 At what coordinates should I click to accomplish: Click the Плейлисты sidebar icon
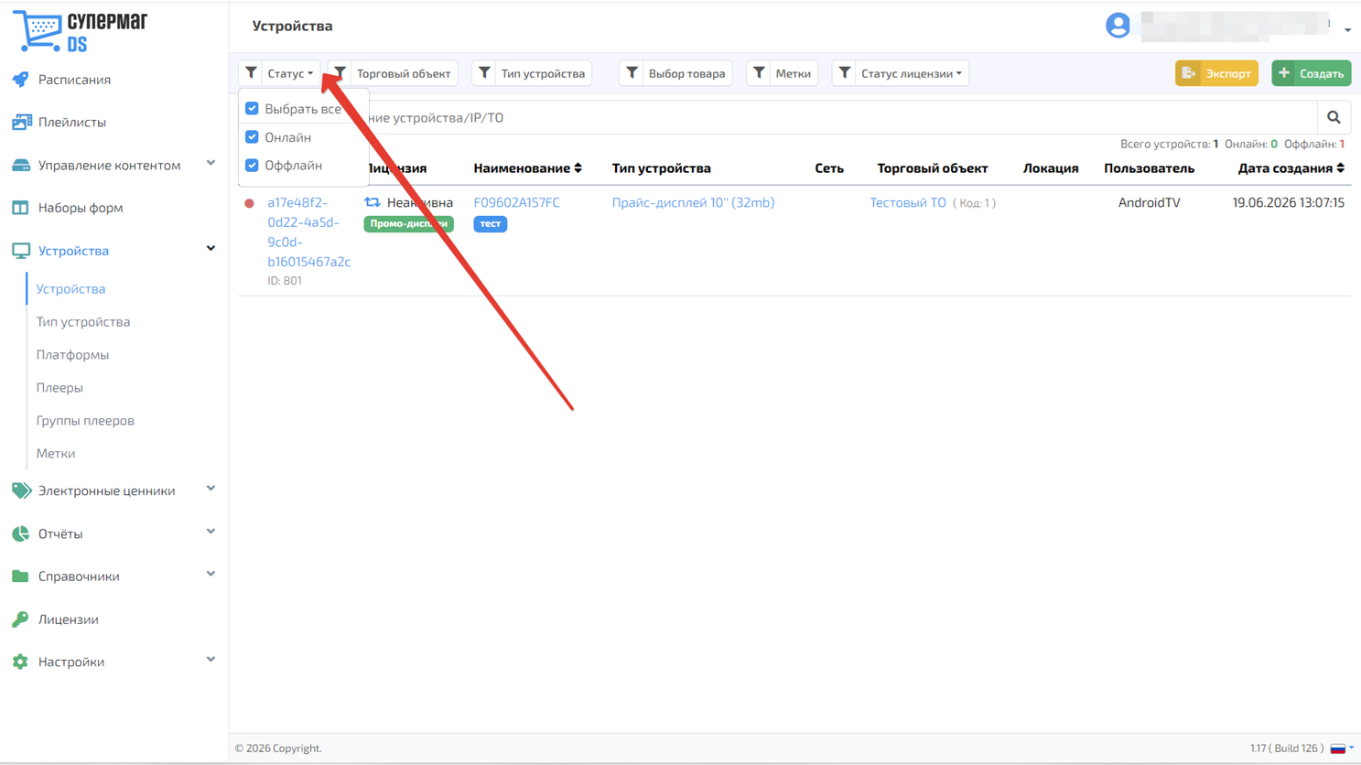coord(21,122)
